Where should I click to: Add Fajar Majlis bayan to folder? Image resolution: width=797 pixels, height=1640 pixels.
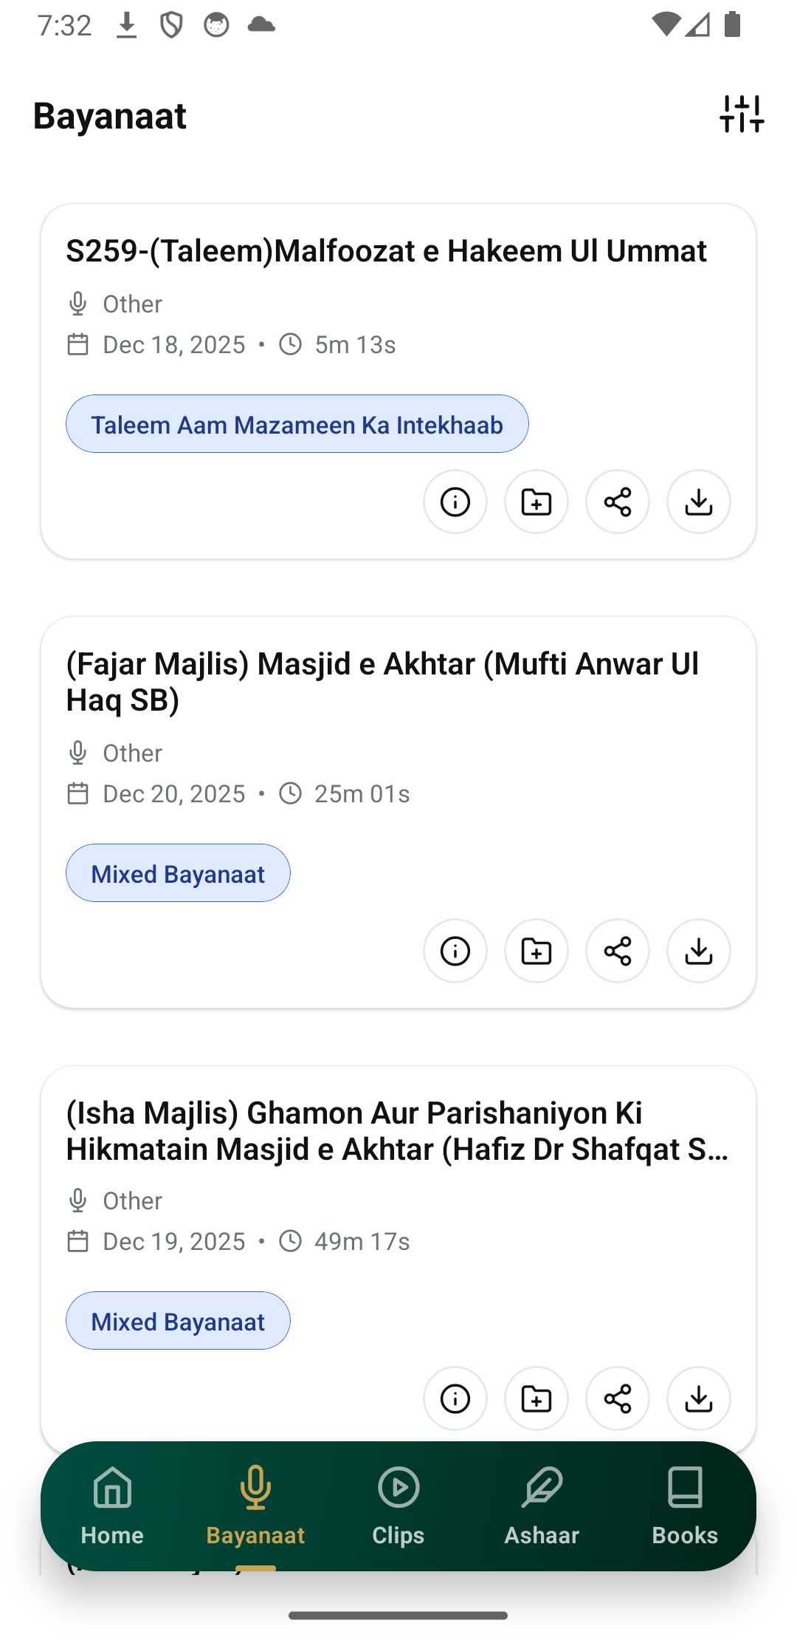(536, 951)
